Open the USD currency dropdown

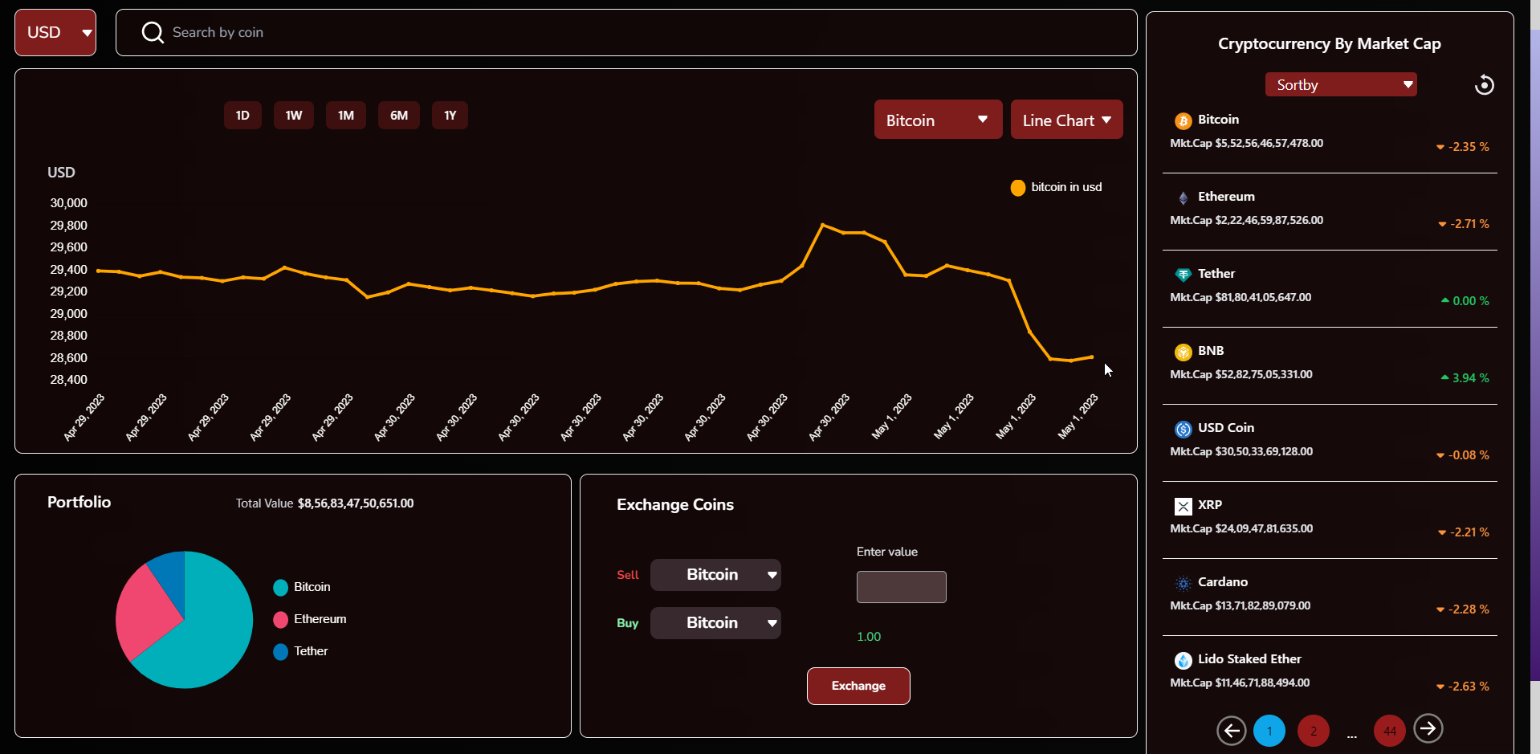55,32
